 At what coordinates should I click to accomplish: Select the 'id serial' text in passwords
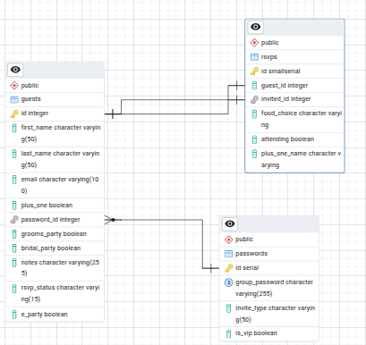point(247,268)
